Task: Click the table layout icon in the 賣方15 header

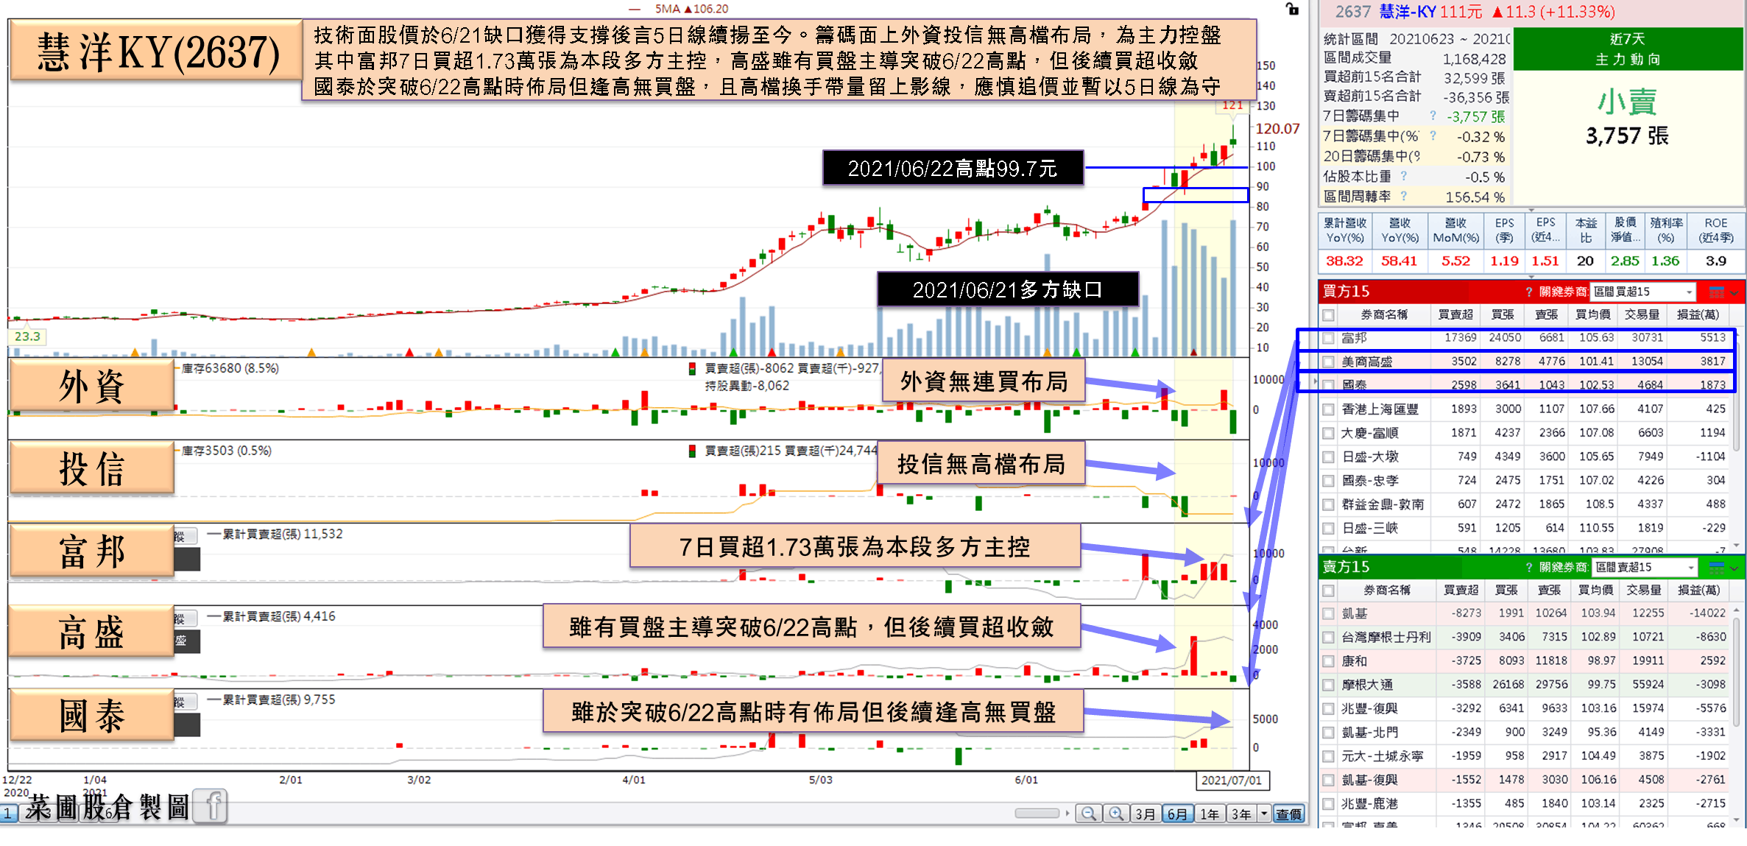Action: click(x=1716, y=567)
